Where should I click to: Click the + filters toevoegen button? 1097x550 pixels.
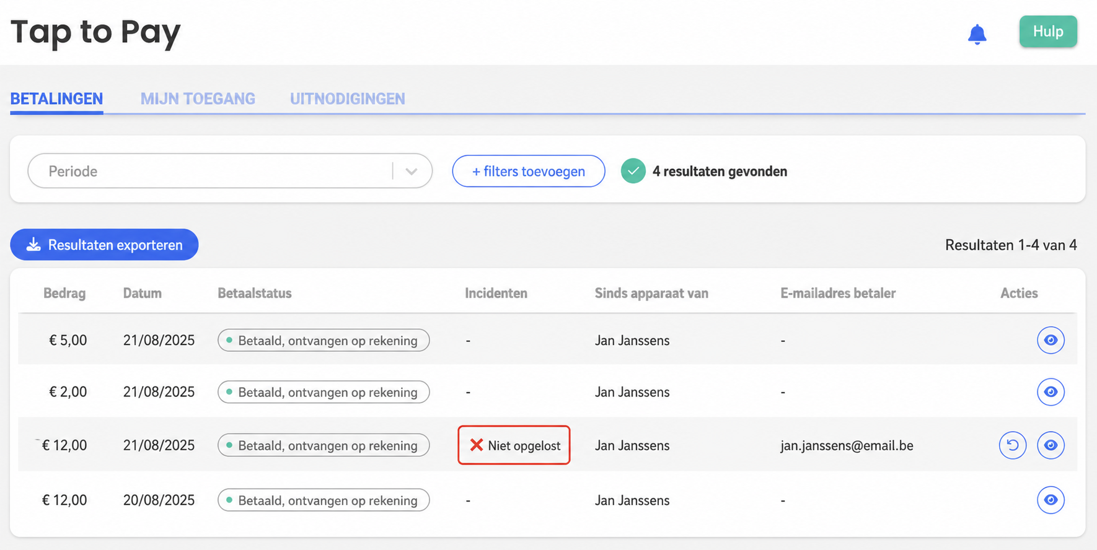coord(529,171)
